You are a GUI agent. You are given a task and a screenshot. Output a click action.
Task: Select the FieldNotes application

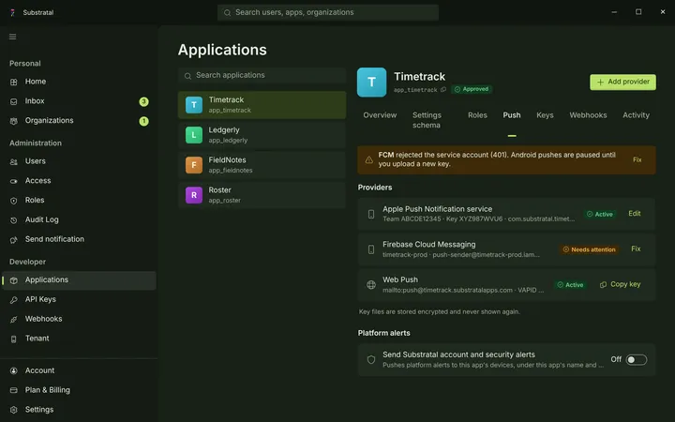tap(262, 165)
